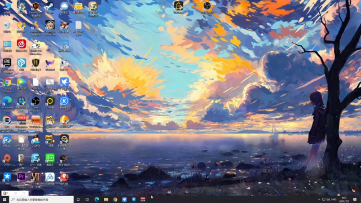Switch input language ENG indicator
Screen dimensions: 361x203
pyautogui.click(x=333, y=200)
